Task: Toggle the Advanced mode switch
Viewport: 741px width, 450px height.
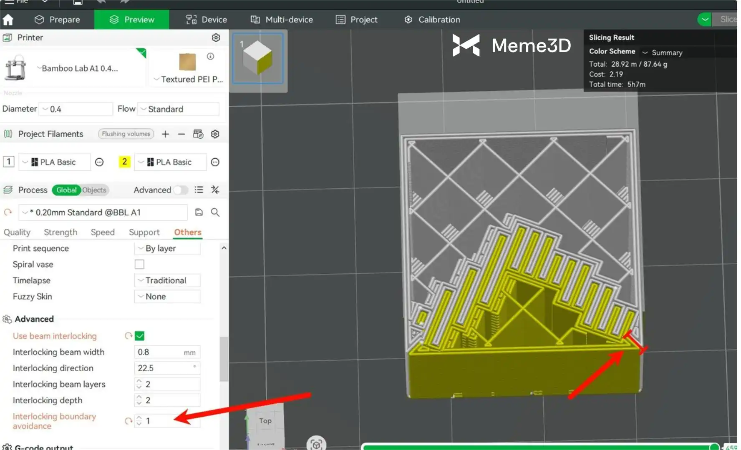Action: point(181,190)
